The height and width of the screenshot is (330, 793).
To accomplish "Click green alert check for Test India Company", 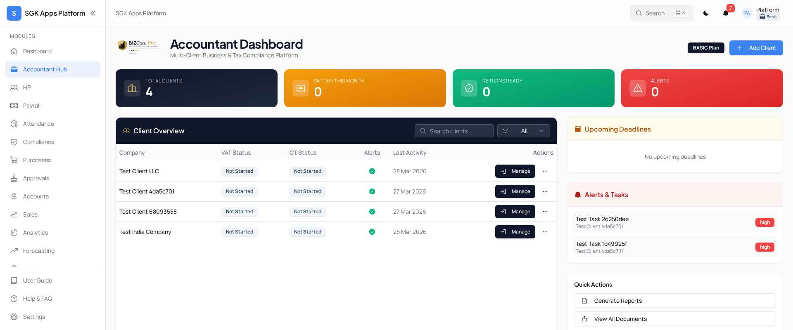I will (x=372, y=232).
